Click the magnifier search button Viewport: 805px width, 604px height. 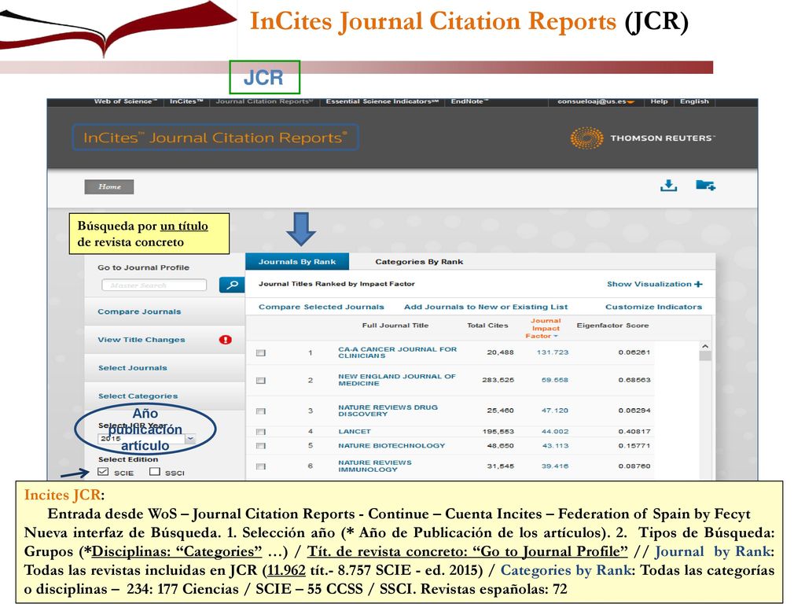[x=232, y=285]
